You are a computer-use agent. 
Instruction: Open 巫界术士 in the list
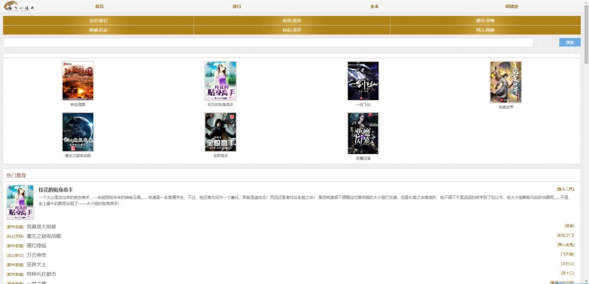[37, 264]
